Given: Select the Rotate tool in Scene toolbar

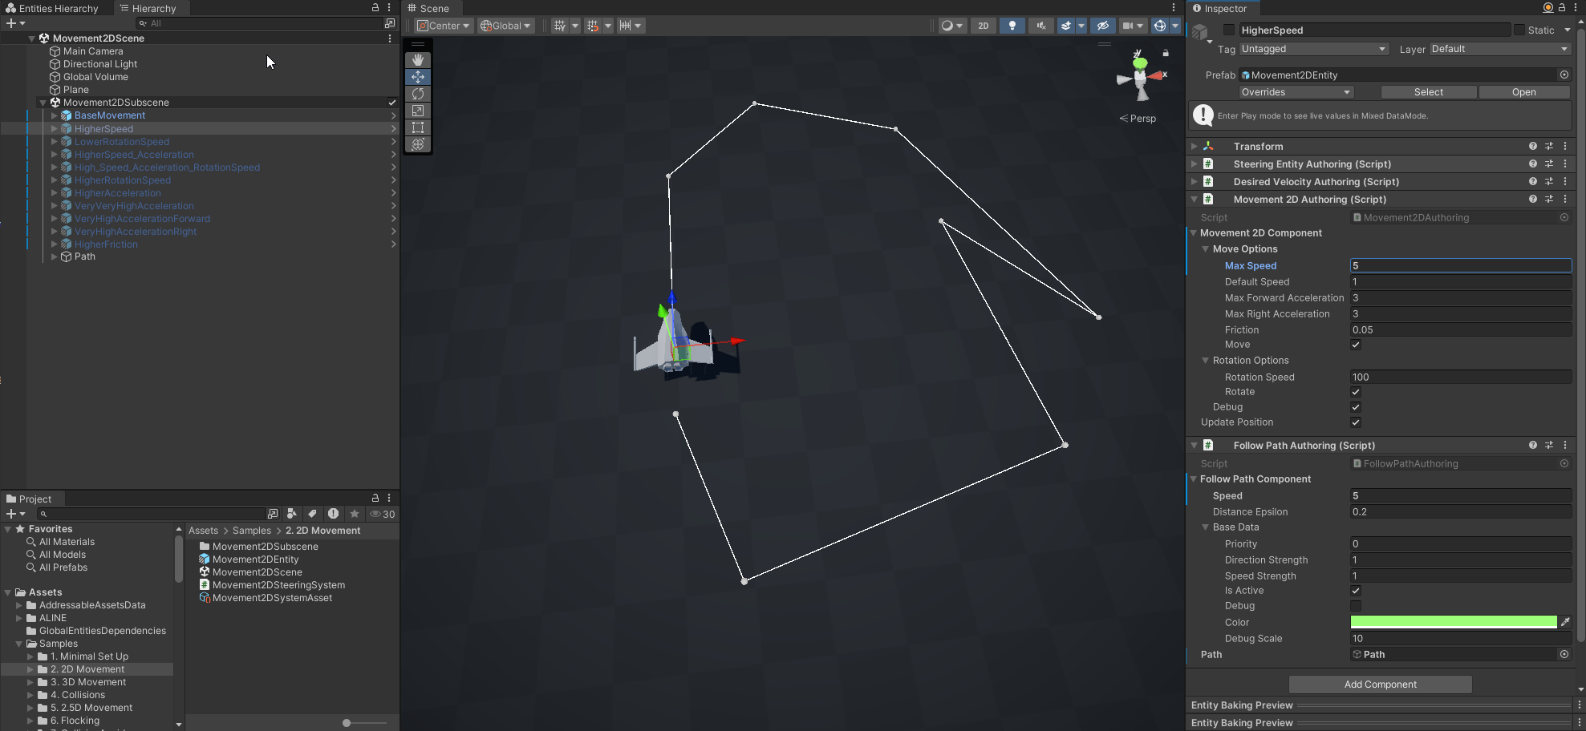Looking at the screenshot, I should [x=418, y=94].
